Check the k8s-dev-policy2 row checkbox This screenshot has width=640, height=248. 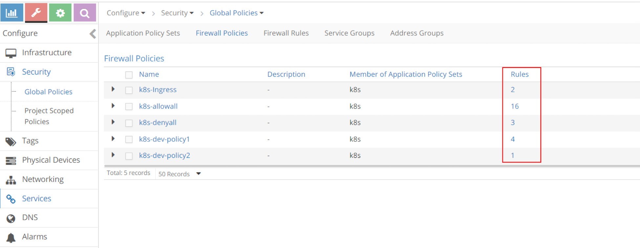point(129,156)
